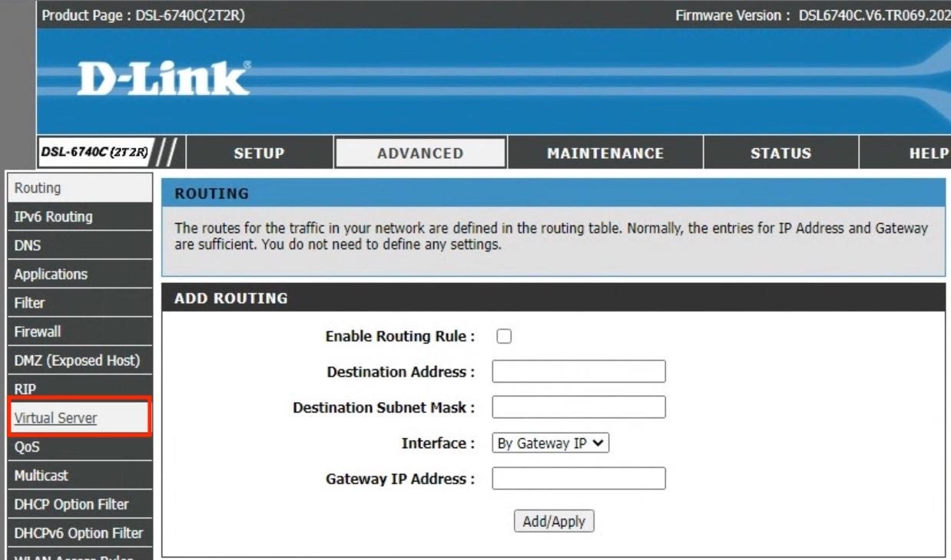Screen dimensions: 951x560
Task: Switch to the MAINTENANCE tab
Action: (605, 153)
